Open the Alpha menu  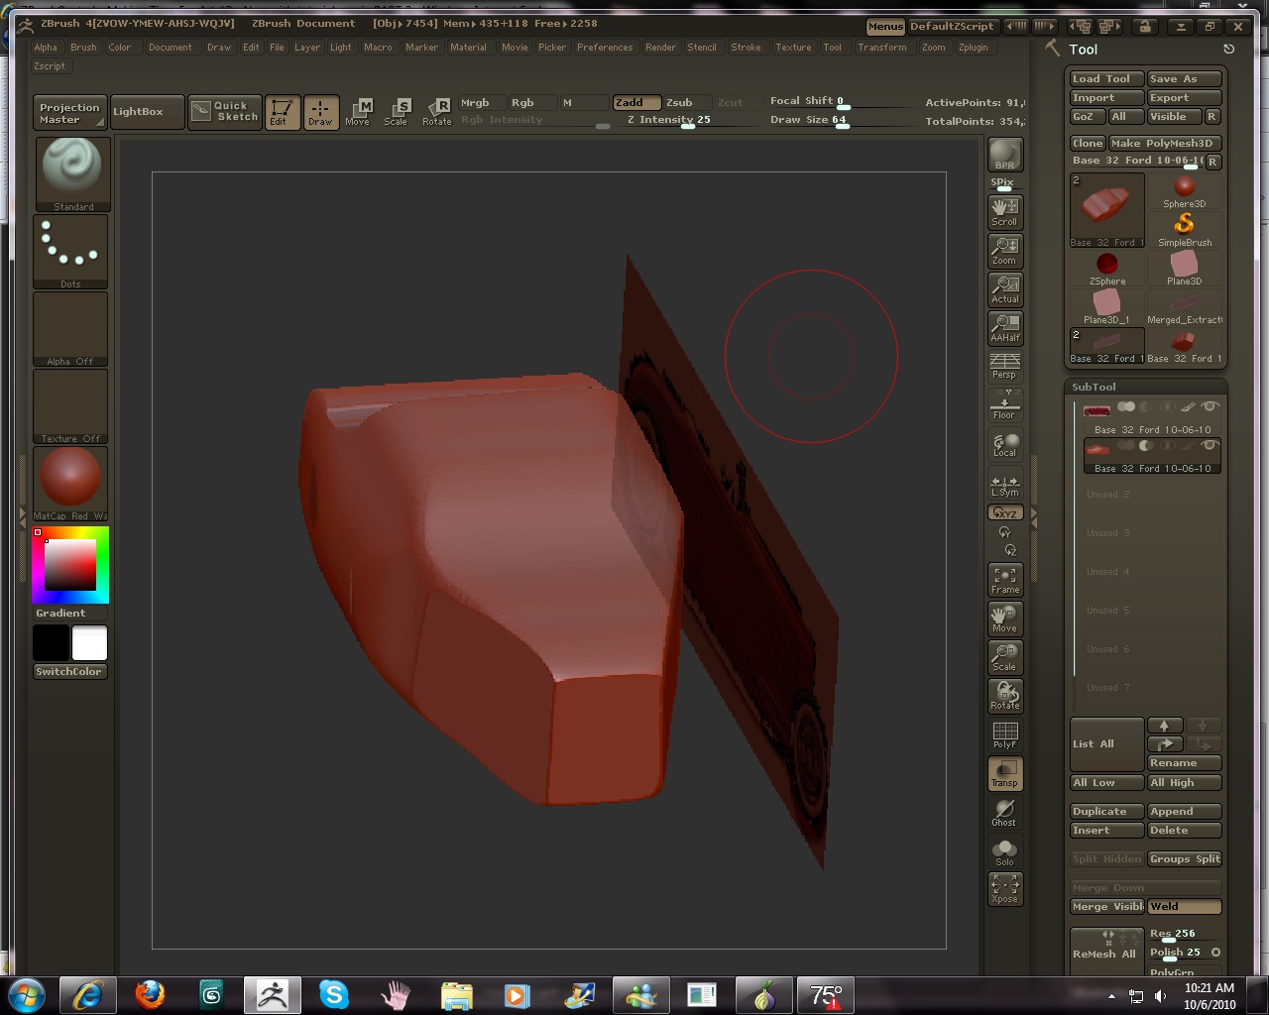pos(46,48)
